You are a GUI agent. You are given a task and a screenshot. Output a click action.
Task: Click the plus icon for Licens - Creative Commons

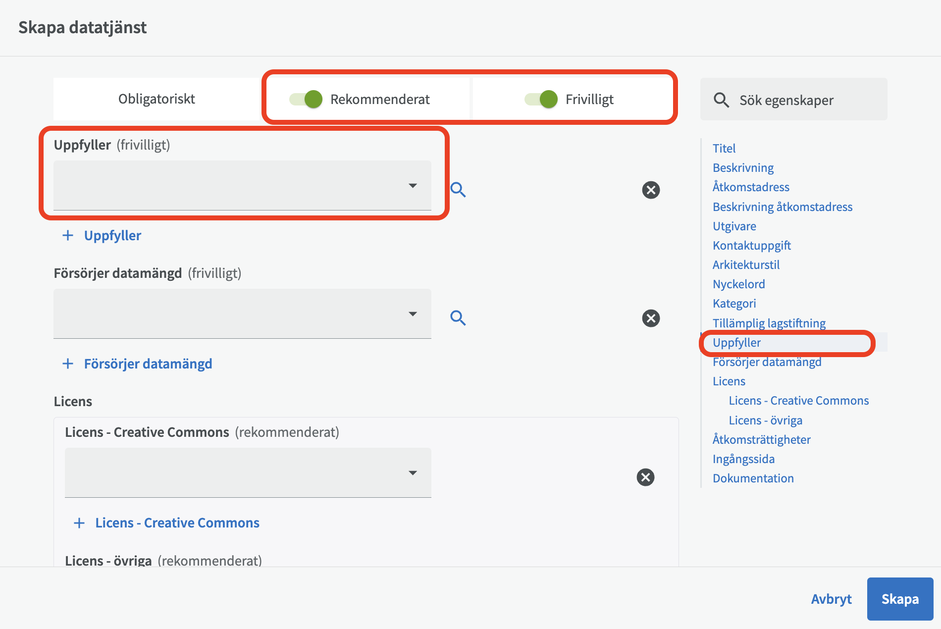pyautogui.click(x=79, y=523)
